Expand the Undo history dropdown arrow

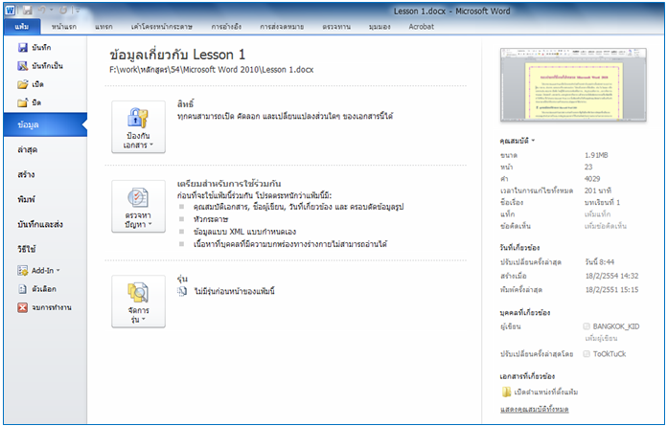(51, 11)
